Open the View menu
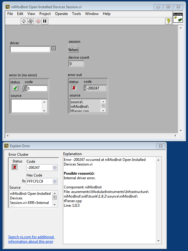Image resolution: width=188 pixels, height=251 pixels. tap(31, 14)
